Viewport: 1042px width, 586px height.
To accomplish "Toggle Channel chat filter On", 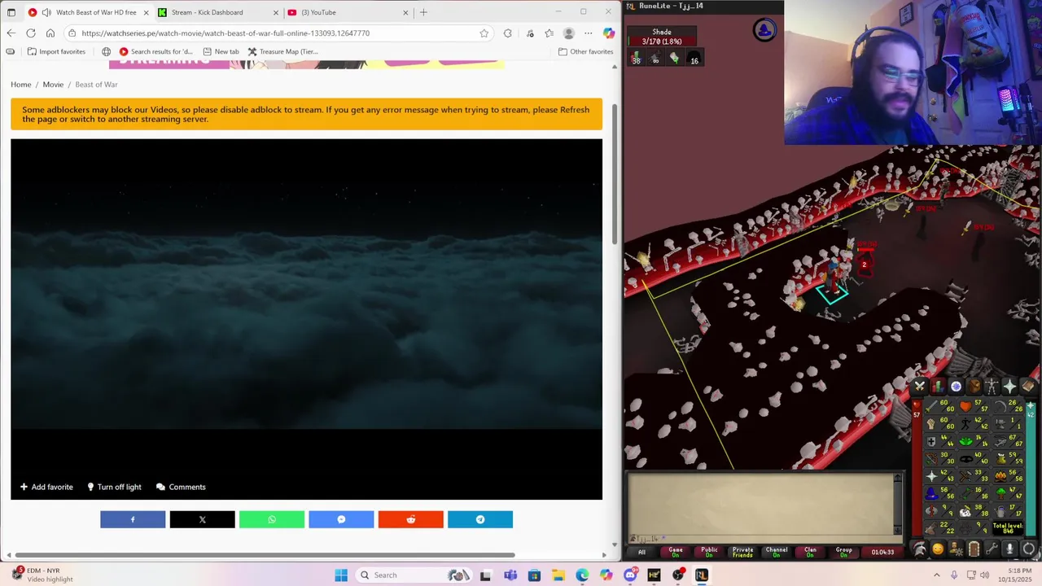I will click(777, 552).
